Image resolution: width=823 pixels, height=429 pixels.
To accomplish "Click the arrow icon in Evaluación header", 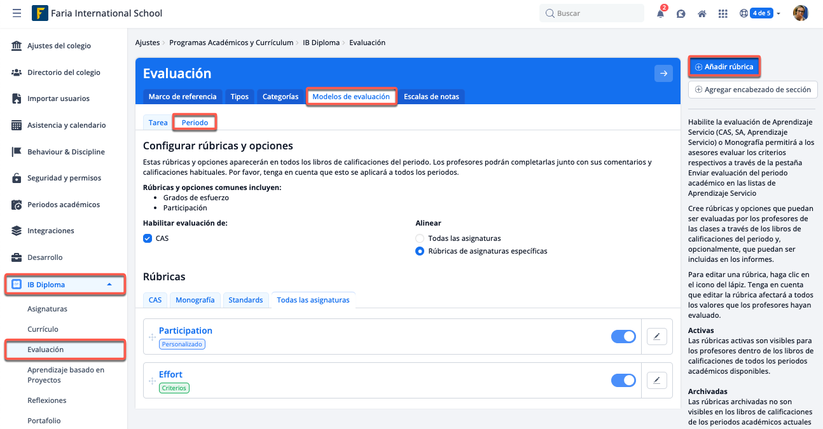I will (663, 74).
